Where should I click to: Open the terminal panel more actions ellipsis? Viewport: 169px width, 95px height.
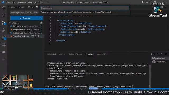pyautogui.click(x=158, y=54)
